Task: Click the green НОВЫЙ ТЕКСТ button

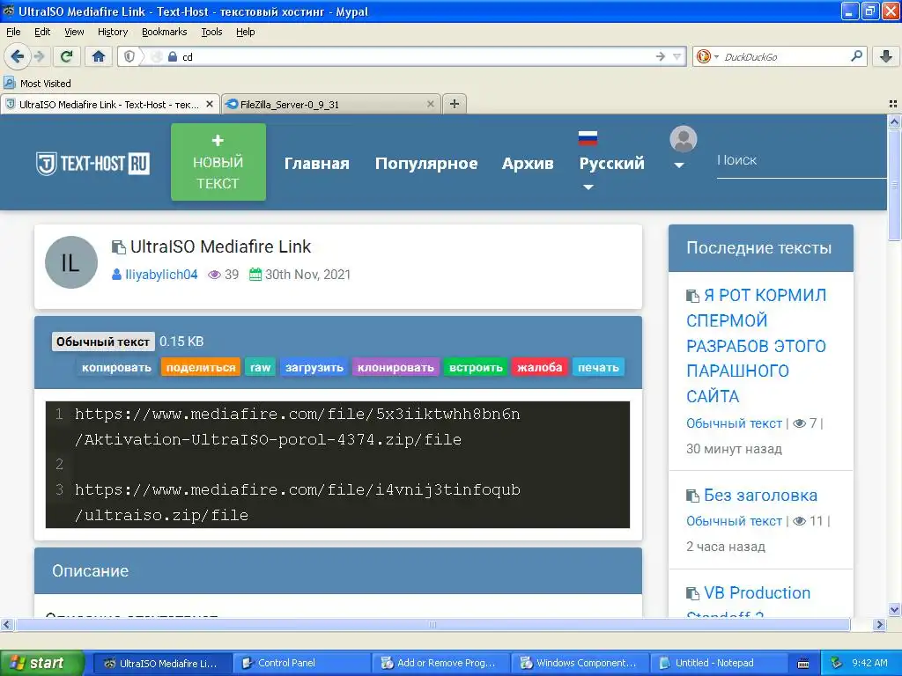Action: tap(218, 162)
